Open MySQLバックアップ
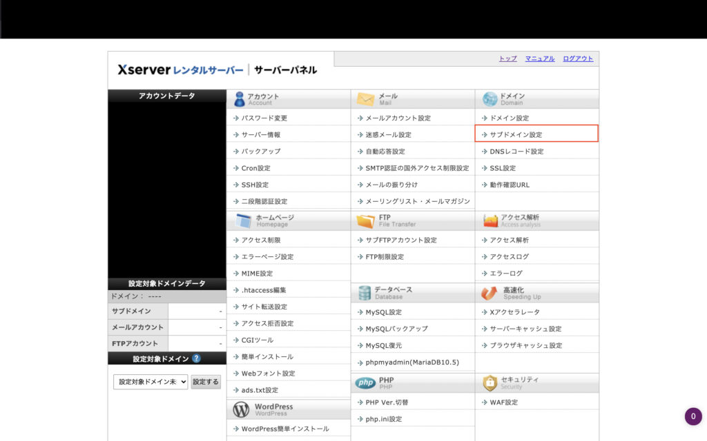The height and width of the screenshot is (441, 707). 397,329
